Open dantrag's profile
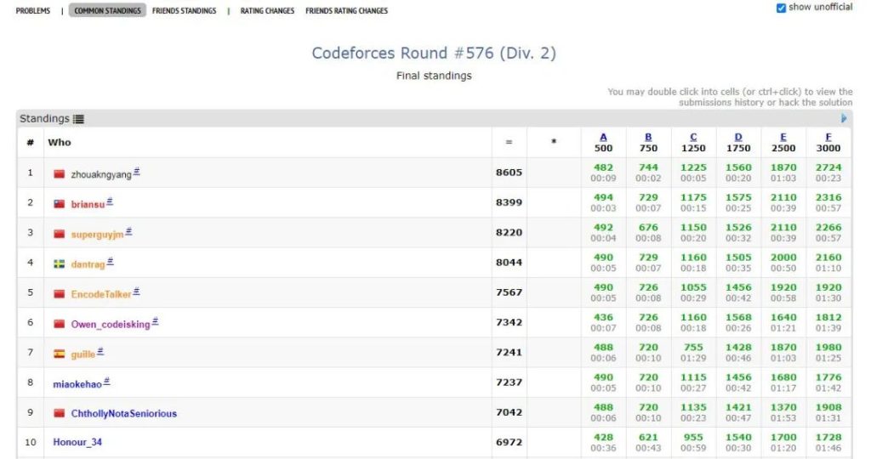This screenshot has height=459, width=871. click(88, 264)
